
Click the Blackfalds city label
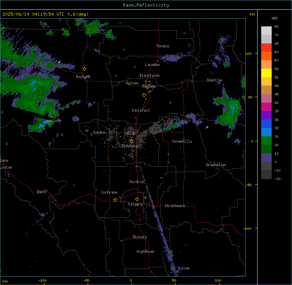pos(149,75)
